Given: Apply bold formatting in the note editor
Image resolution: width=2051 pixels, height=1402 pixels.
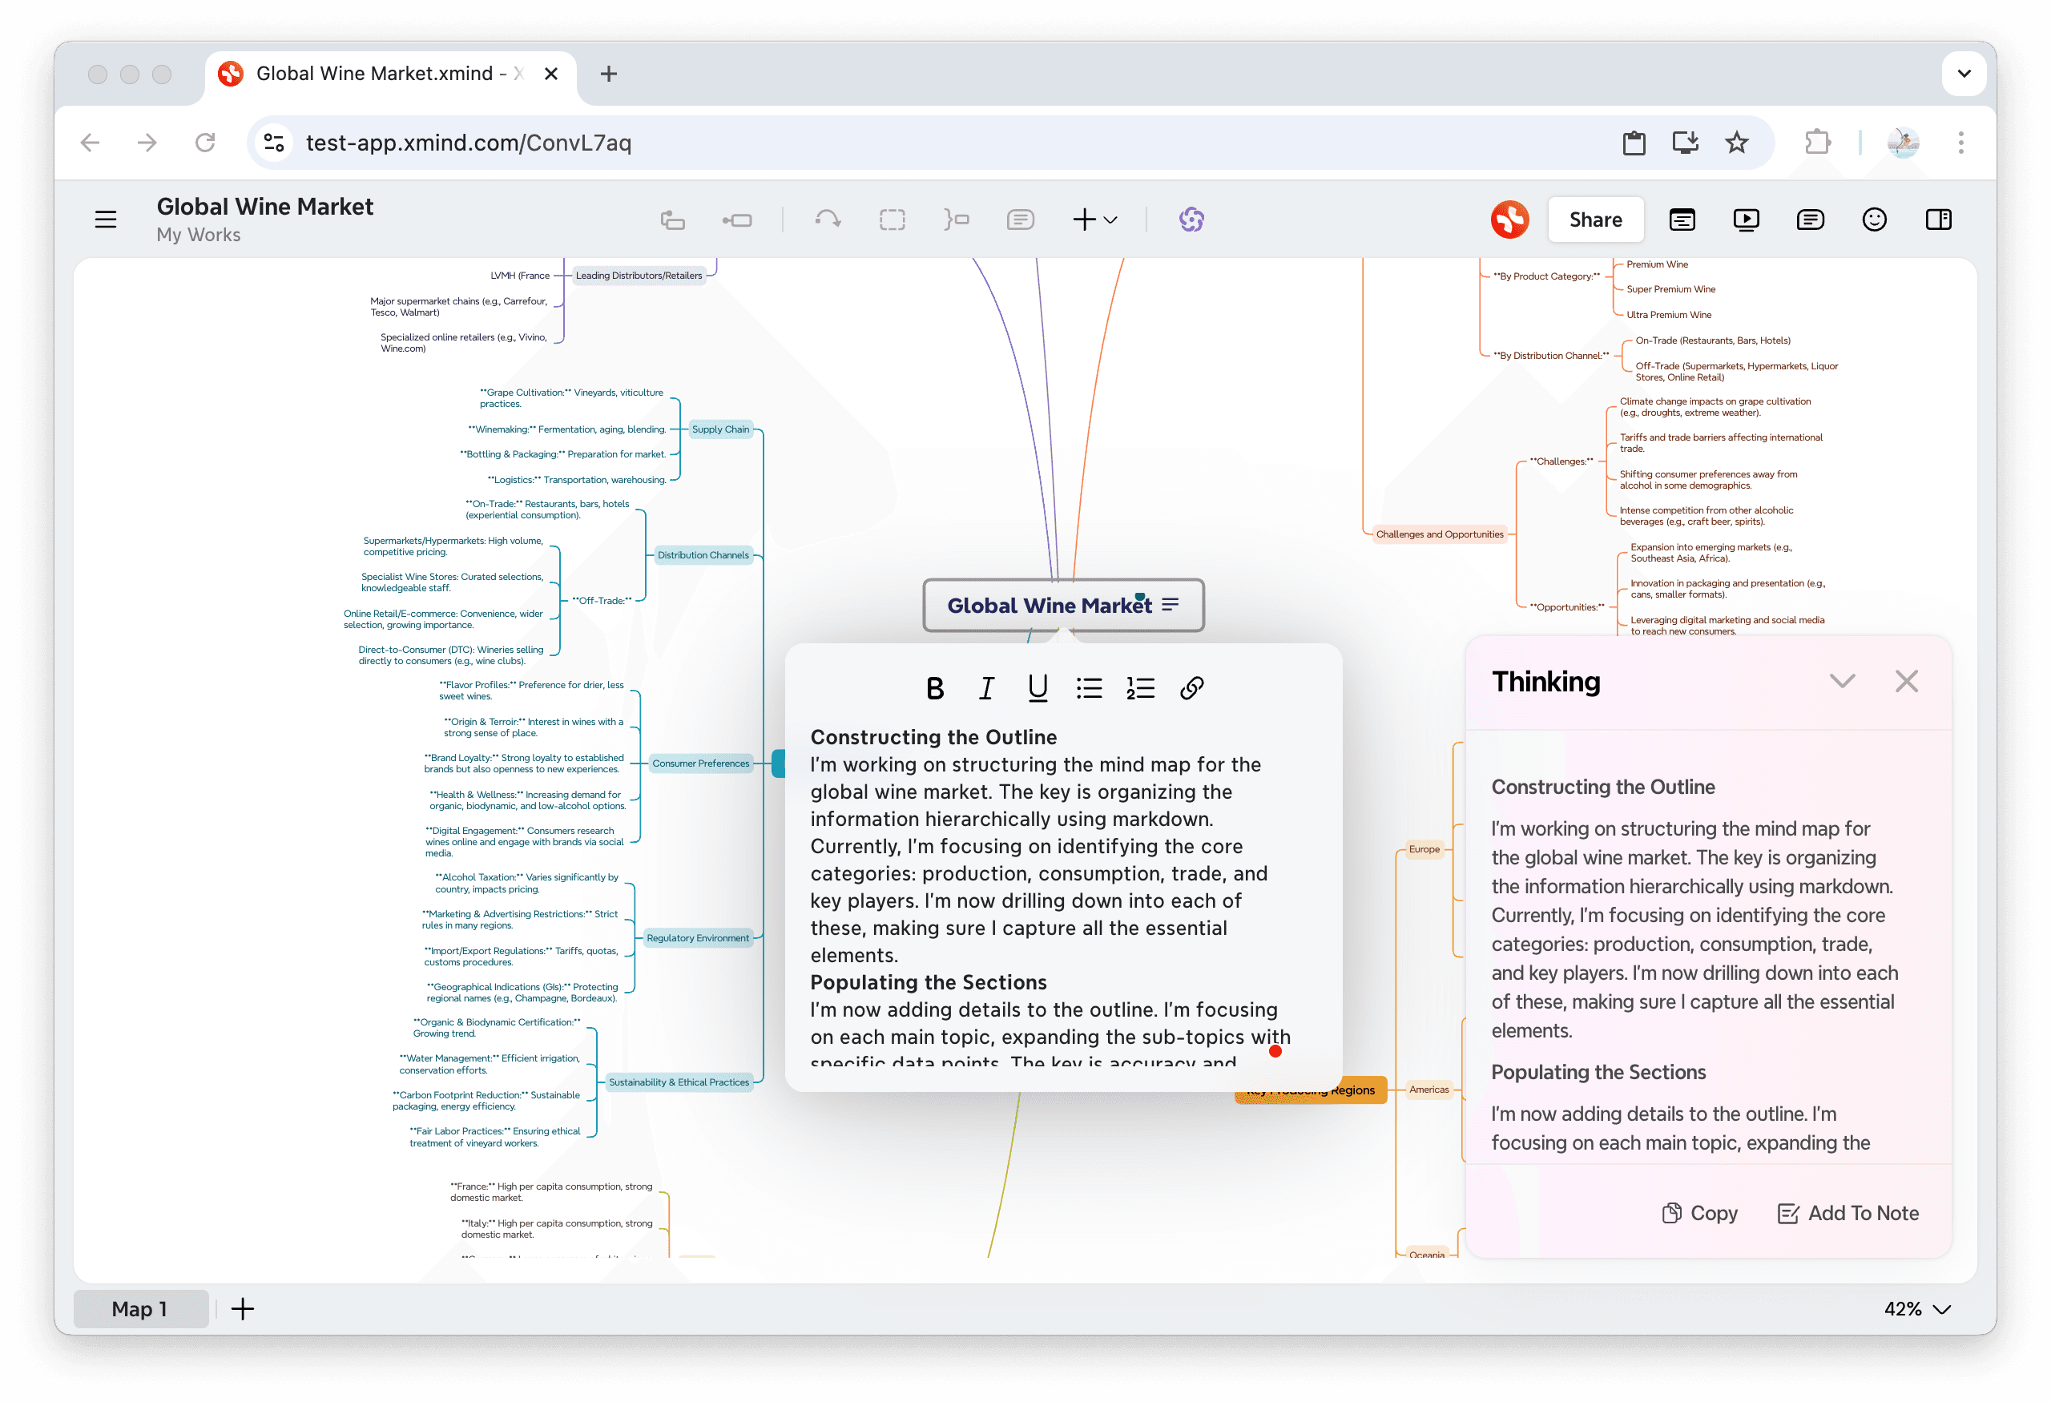Looking at the screenshot, I should click(x=935, y=688).
